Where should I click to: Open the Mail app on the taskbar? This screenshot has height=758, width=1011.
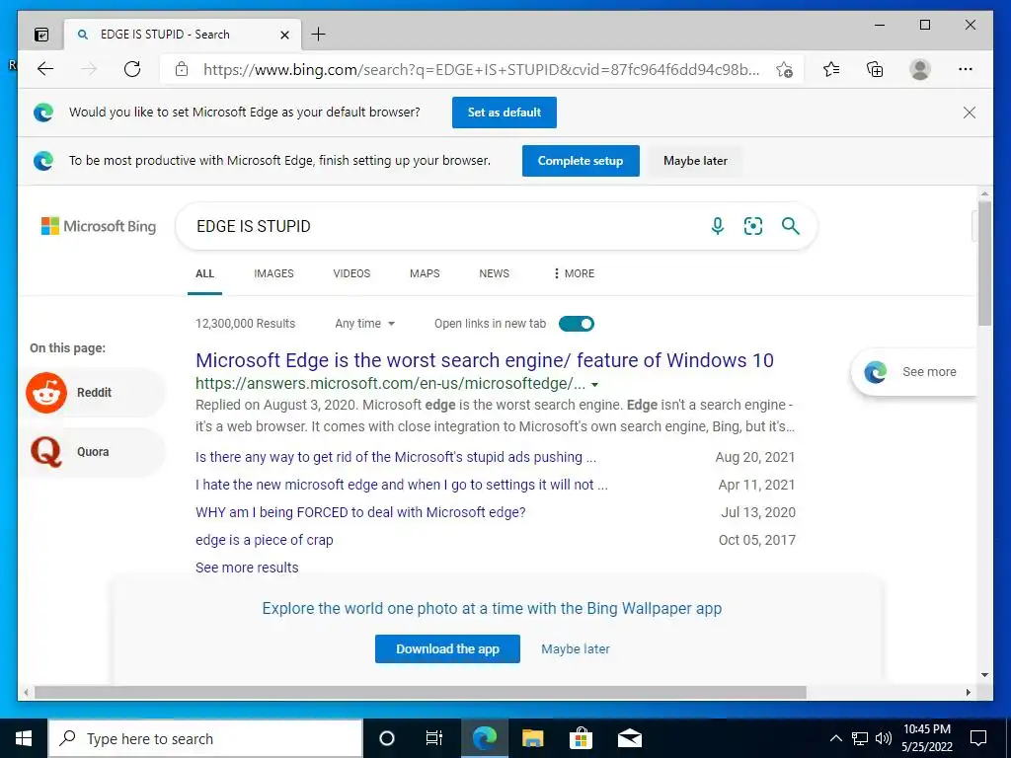click(x=630, y=738)
